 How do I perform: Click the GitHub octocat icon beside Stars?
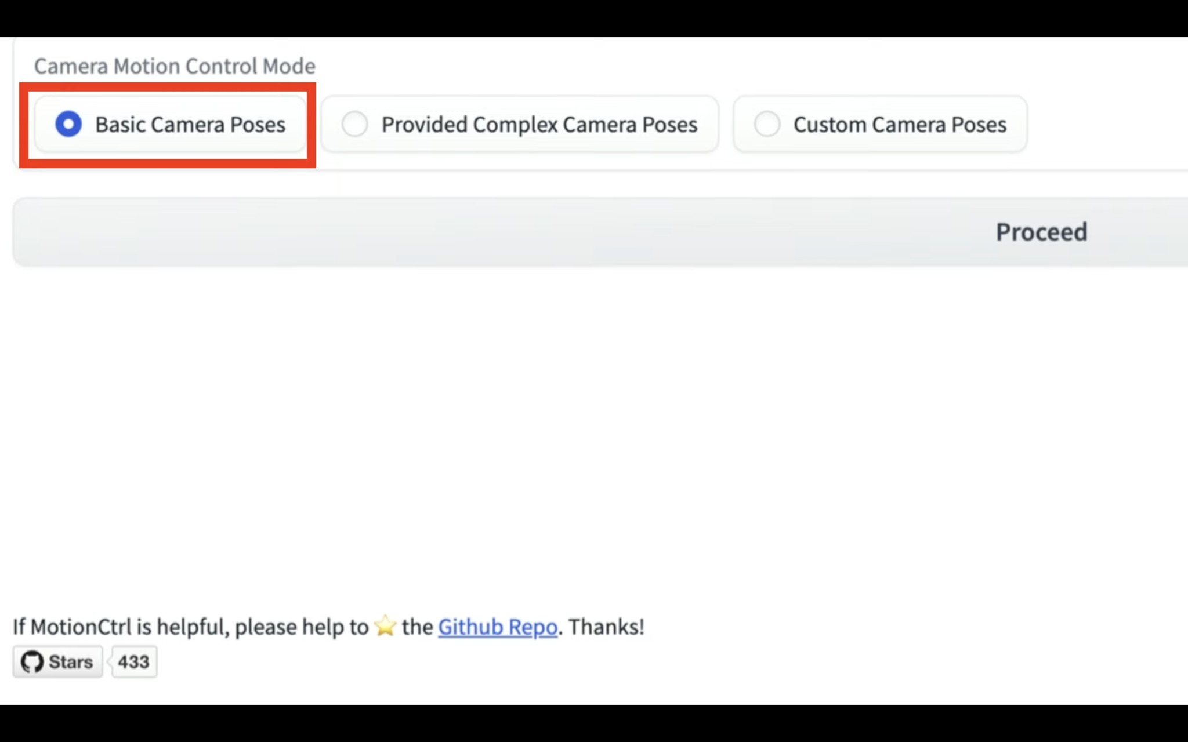point(32,662)
